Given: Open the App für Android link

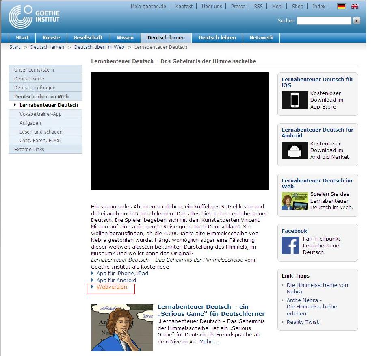Looking at the screenshot, I should coord(116,280).
